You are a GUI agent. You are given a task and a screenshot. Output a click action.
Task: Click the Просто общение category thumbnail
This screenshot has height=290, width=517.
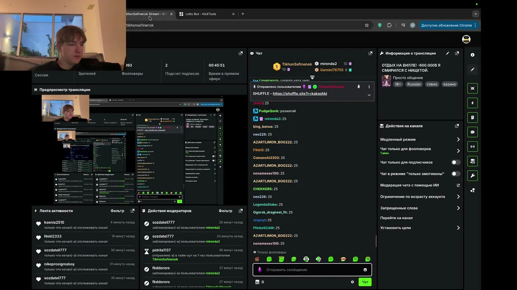tap(386, 81)
